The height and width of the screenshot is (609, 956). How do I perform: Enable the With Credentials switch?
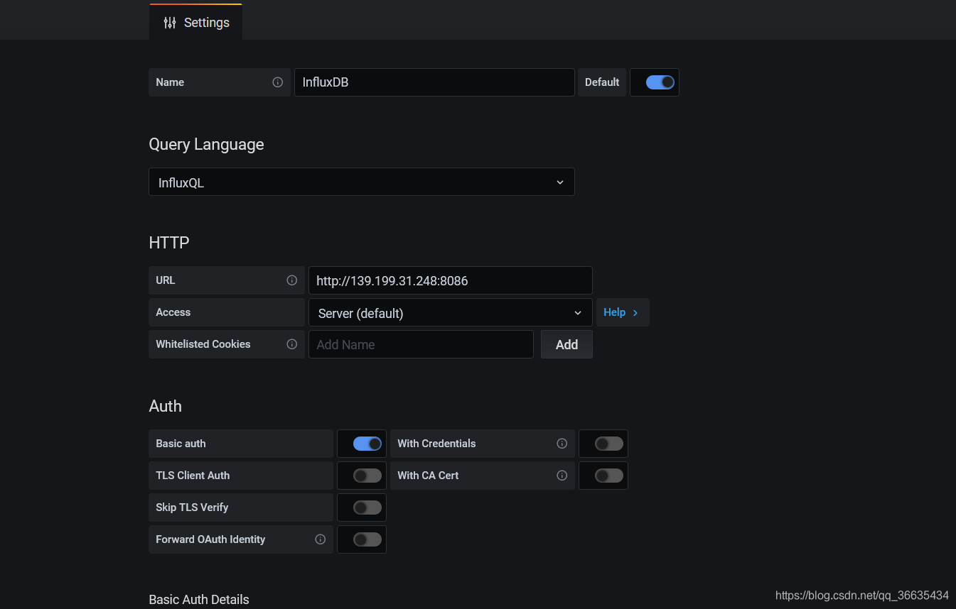[x=609, y=444]
